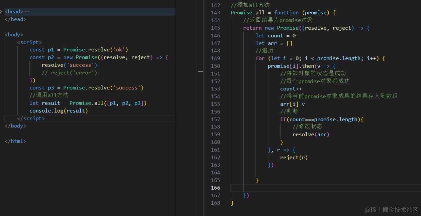Click the 'promise[i].then(v => {' line
Image resolution: width=421 pixels, height=216 pixels.
[302, 66]
